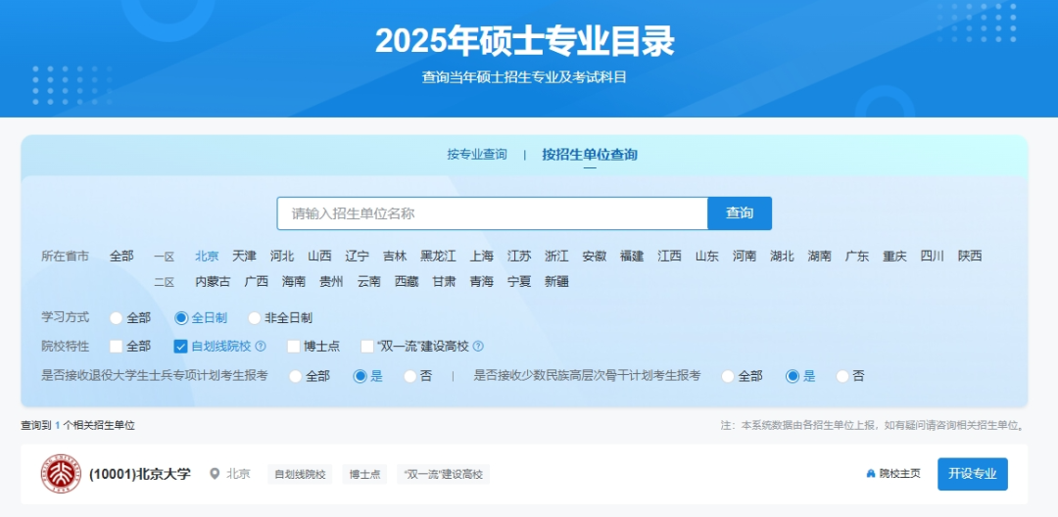This screenshot has height=517, width=1058.
Task: Filter by province 新疆
Action: [x=556, y=282]
